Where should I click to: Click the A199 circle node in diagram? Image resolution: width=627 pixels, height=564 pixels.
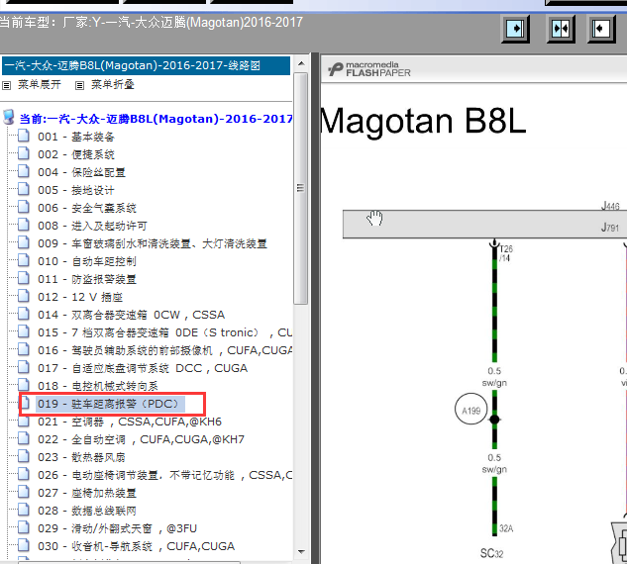pyautogui.click(x=471, y=410)
